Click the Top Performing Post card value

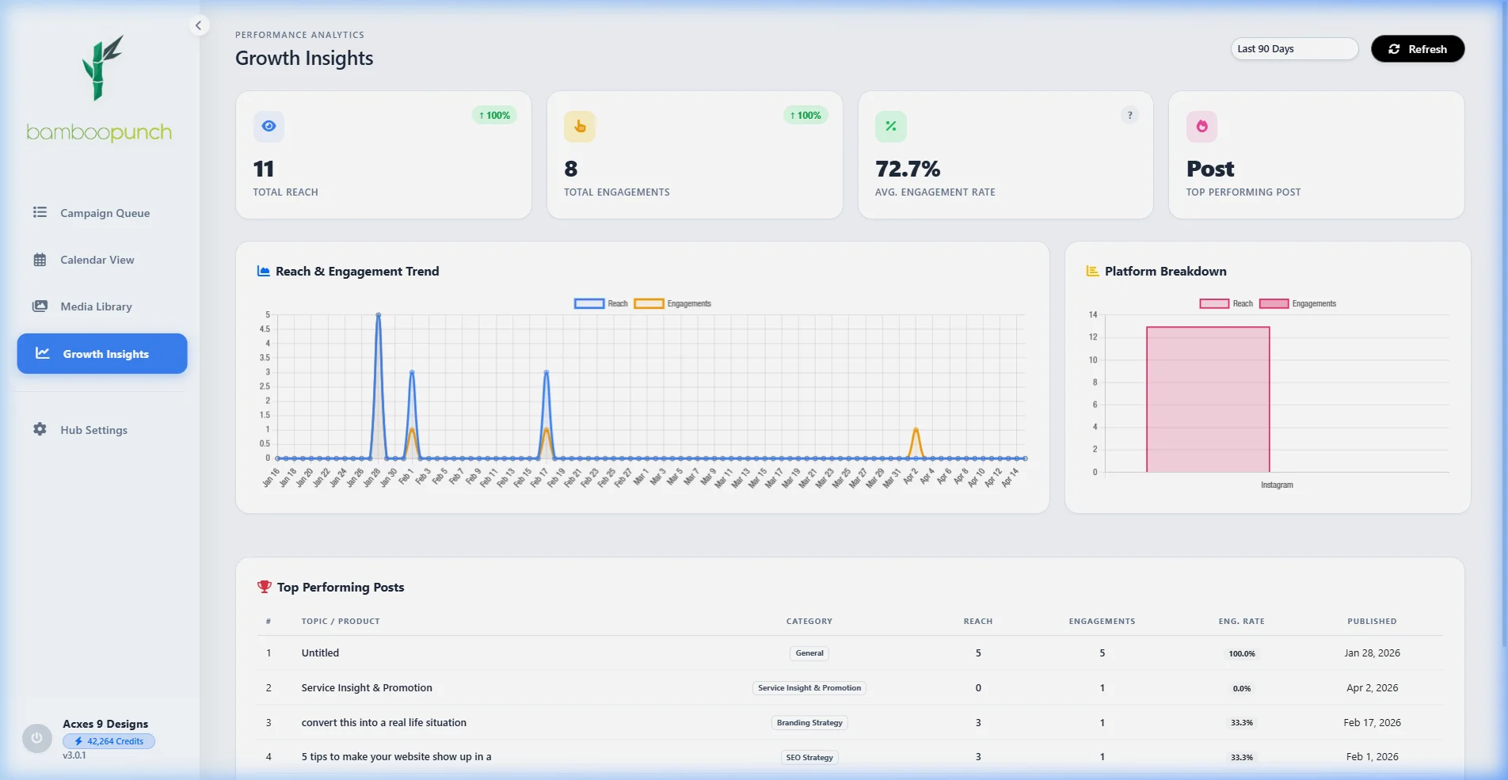point(1210,169)
